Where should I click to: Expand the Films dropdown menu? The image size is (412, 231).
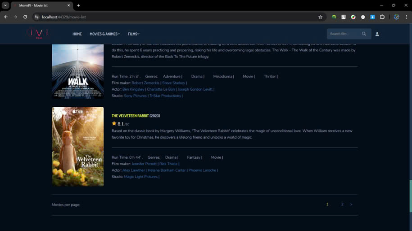pyautogui.click(x=133, y=34)
